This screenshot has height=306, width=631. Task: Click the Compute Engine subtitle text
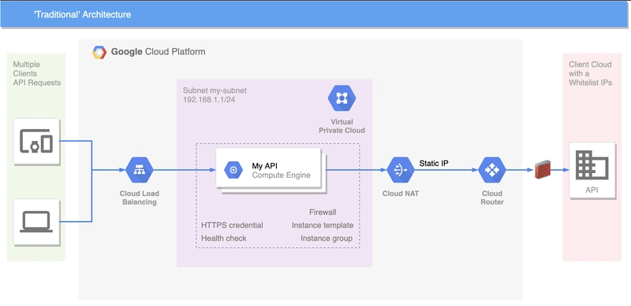(282, 175)
